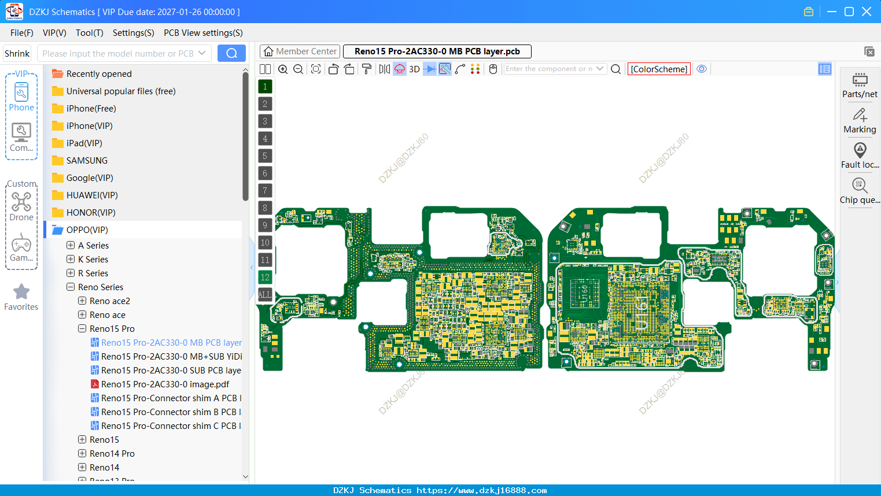Show PCB layer 2

point(265,104)
